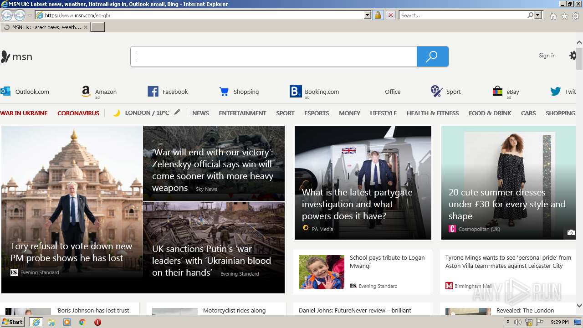
Task: Read 'UK sanctions Putin's war leaders' article
Action: [211, 261]
